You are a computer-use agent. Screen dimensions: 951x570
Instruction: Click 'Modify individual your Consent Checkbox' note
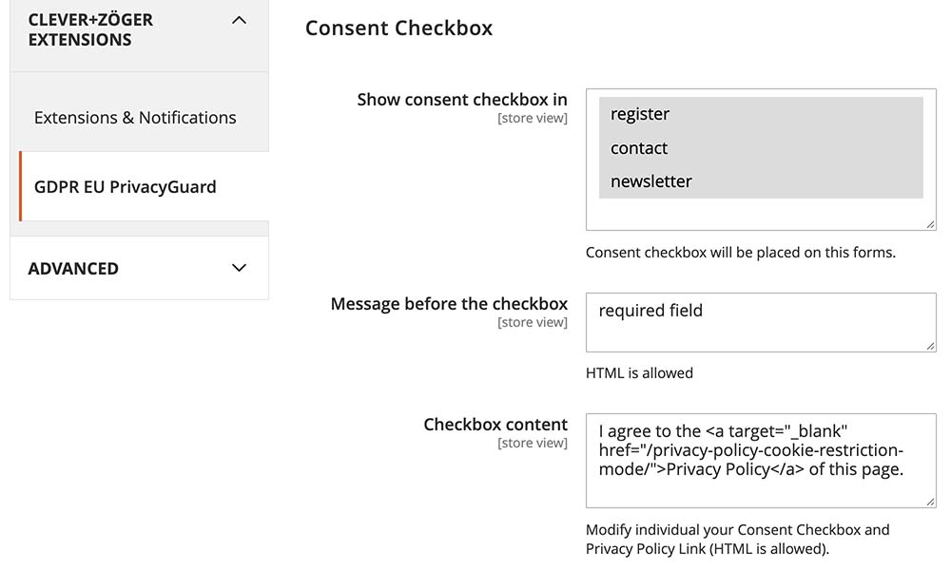pyautogui.click(x=738, y=539)
